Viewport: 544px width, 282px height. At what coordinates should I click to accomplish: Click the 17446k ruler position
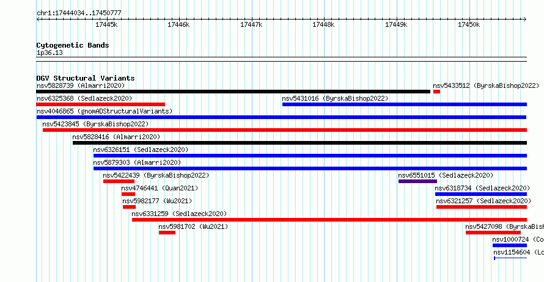178,24
